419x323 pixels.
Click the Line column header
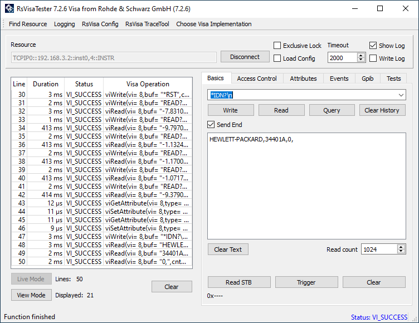click(x=20, y=84)
